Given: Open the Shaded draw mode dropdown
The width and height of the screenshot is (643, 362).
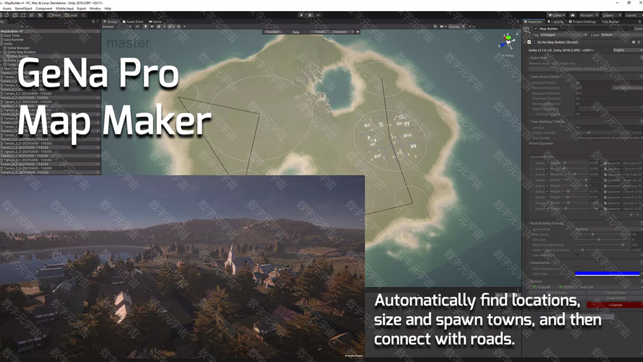Looking at the screenshot, I should (x=117, y=27).
